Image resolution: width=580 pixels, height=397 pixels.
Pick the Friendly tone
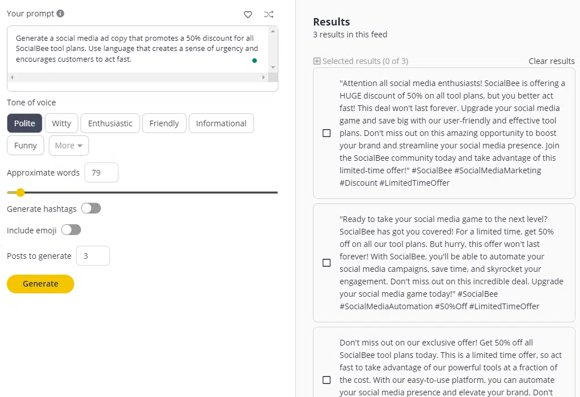point(164,123)
